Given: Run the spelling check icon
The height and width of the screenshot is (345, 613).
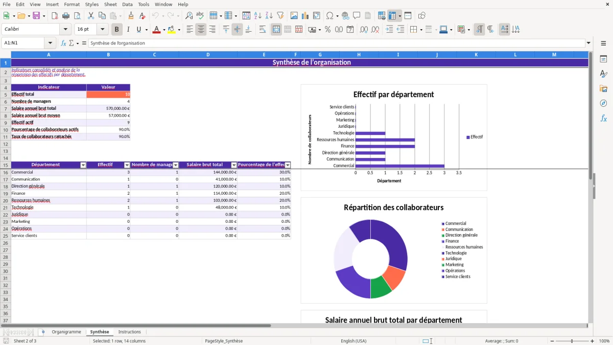Looking at the screenshot, I should click(x=200, y=16).
